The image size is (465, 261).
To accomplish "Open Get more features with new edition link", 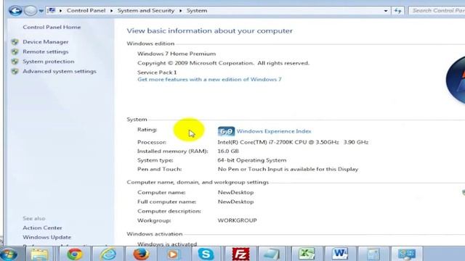I will point(209,79).
